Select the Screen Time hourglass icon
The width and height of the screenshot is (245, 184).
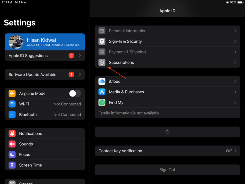tap(12, 165)
